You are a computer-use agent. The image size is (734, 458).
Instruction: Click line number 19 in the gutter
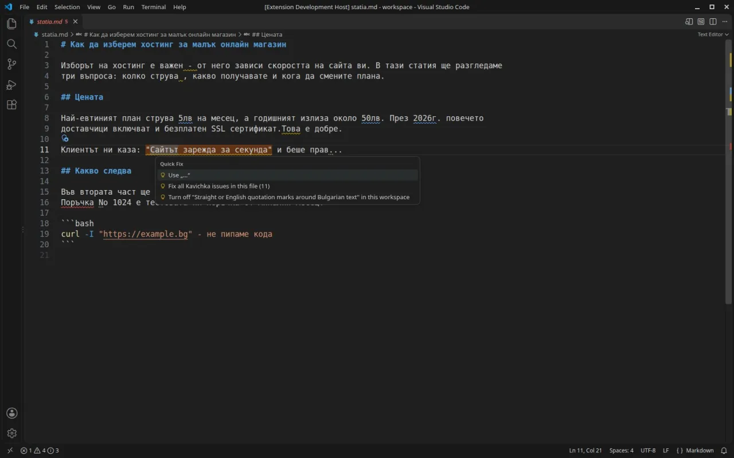coord(44,234)
